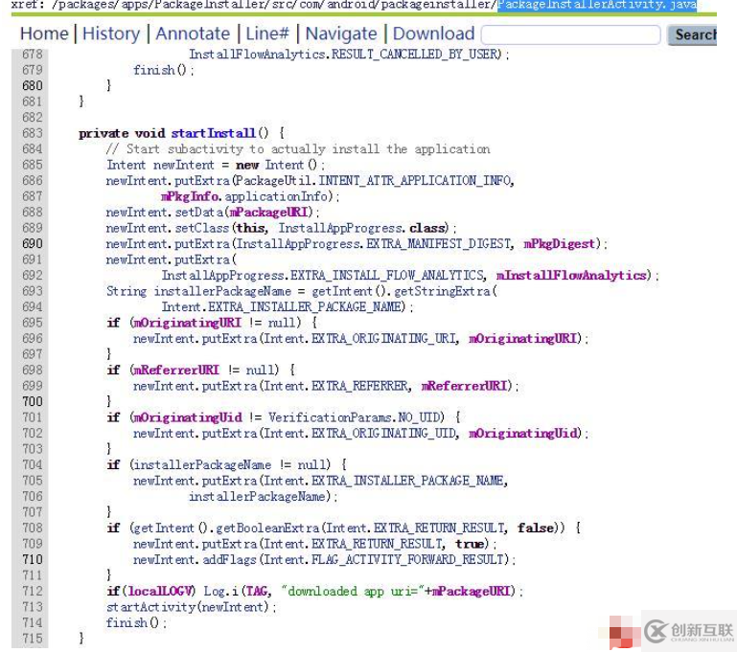Click EXTRA_ORIGINATING_UID on line 702
Image resolution: width=737 pixels, height=652 pixels.
click(x=383, y=434)
